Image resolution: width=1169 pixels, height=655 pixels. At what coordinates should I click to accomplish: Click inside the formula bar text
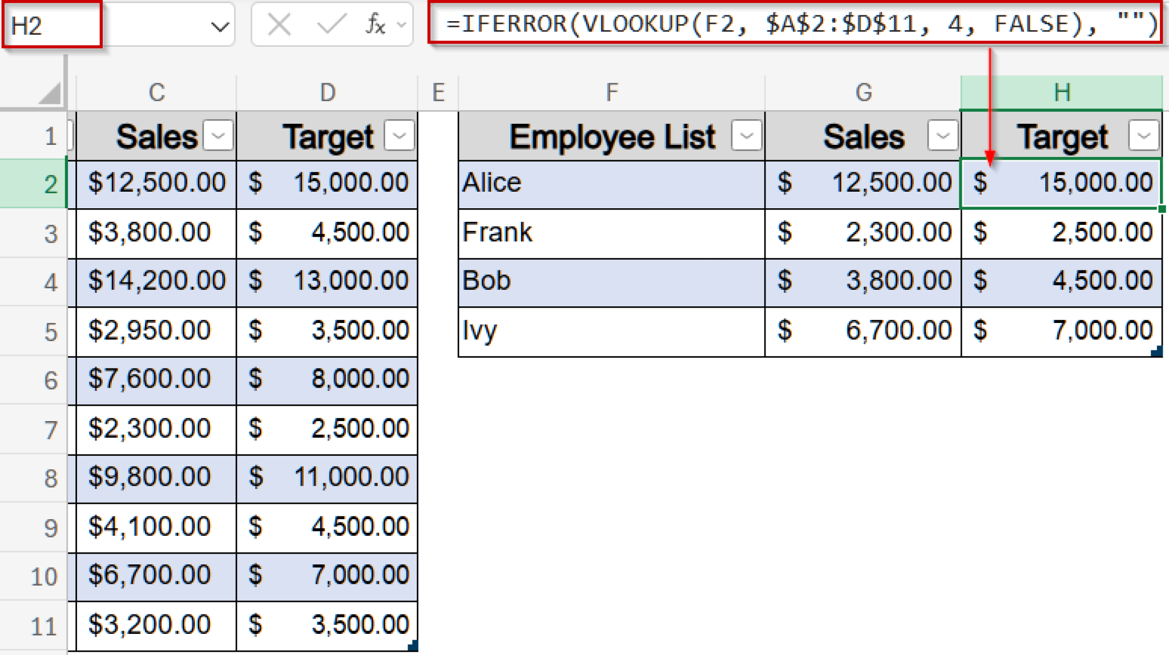[742, 23]
